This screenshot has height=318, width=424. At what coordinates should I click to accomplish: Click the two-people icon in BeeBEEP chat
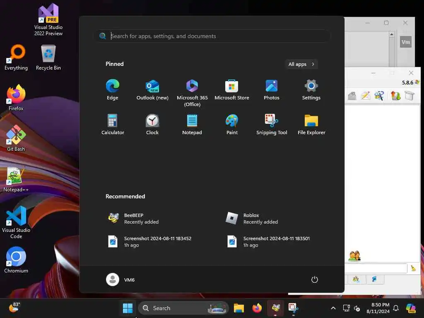[354, 255]
